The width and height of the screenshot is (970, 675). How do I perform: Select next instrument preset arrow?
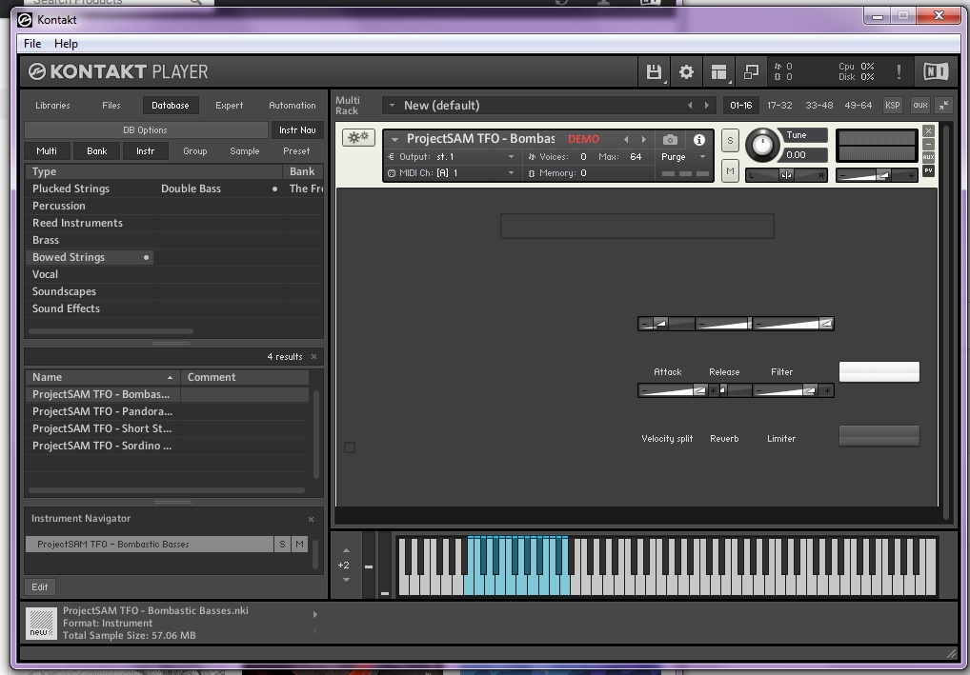point(643,140)
